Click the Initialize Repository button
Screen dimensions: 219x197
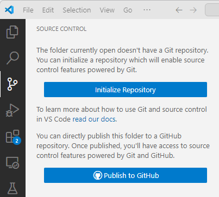[x=126, y=90]
